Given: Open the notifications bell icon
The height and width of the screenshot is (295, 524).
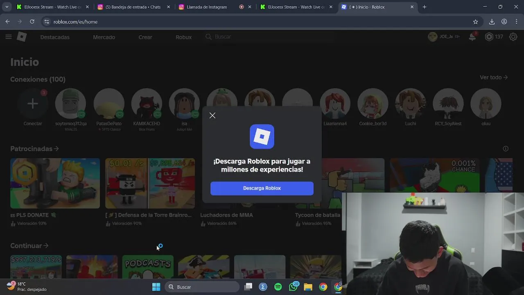Looking at the screenshot, I should click(472, 37).
